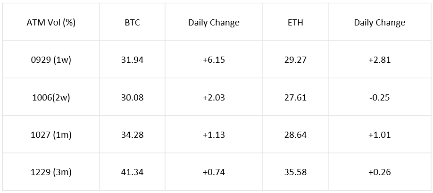Click the BTC value 30.08

click(132, 97)
